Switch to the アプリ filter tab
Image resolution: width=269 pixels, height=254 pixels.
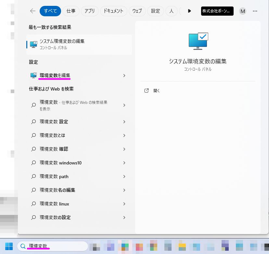pyautogui.click(x=90, y=11)
